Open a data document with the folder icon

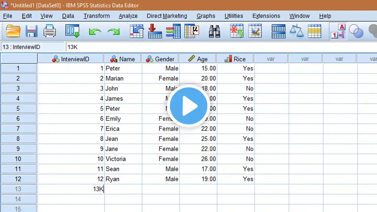point(13,31)
